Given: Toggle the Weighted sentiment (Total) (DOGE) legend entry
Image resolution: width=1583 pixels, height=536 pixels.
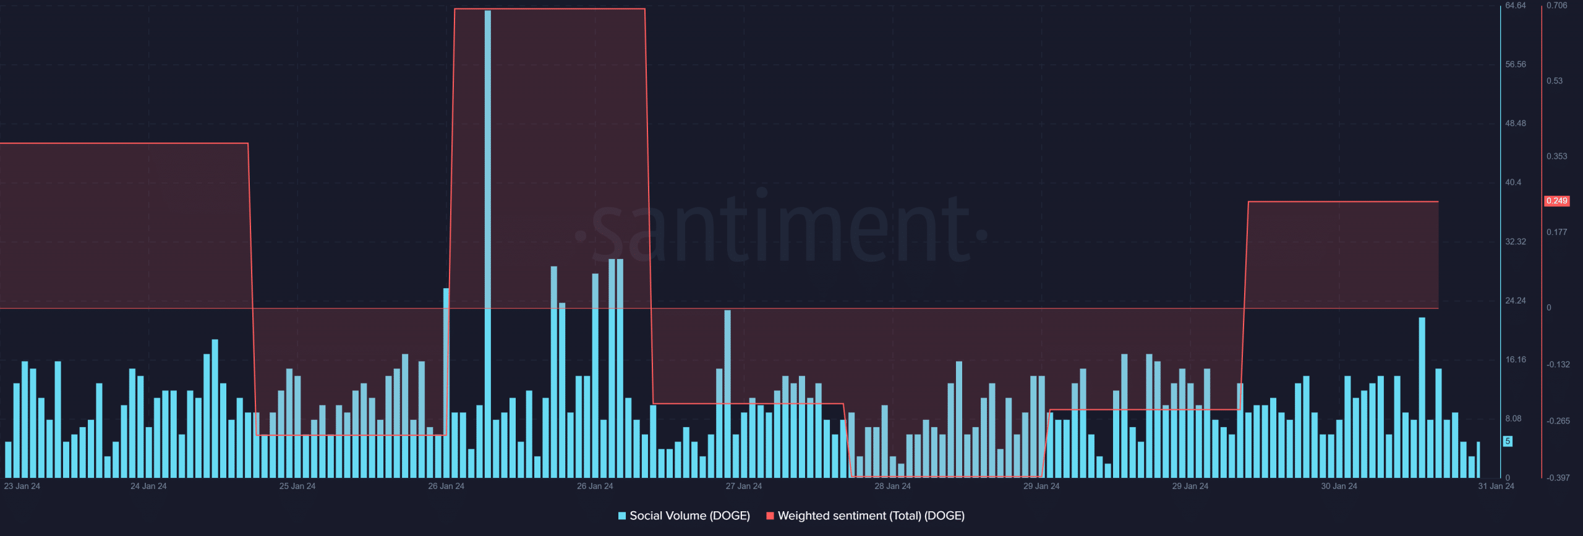Looking at the screenshot, I should tap(865, 516).
